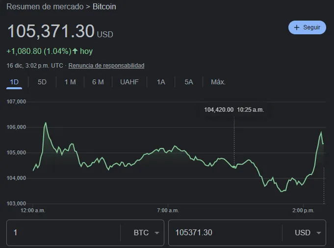The height and width of the screenshot is (248, 334).
Task: Click the 105,000 y-axis label
Action: point(16,152)
